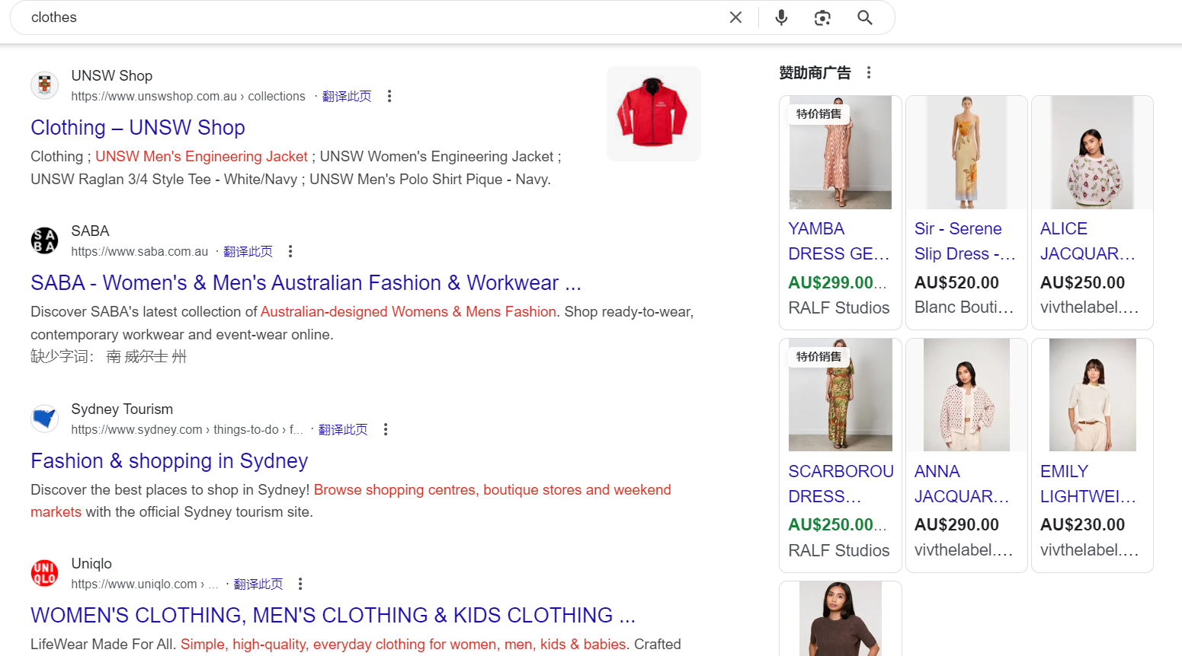Start voice search with microphone icon

781,18
